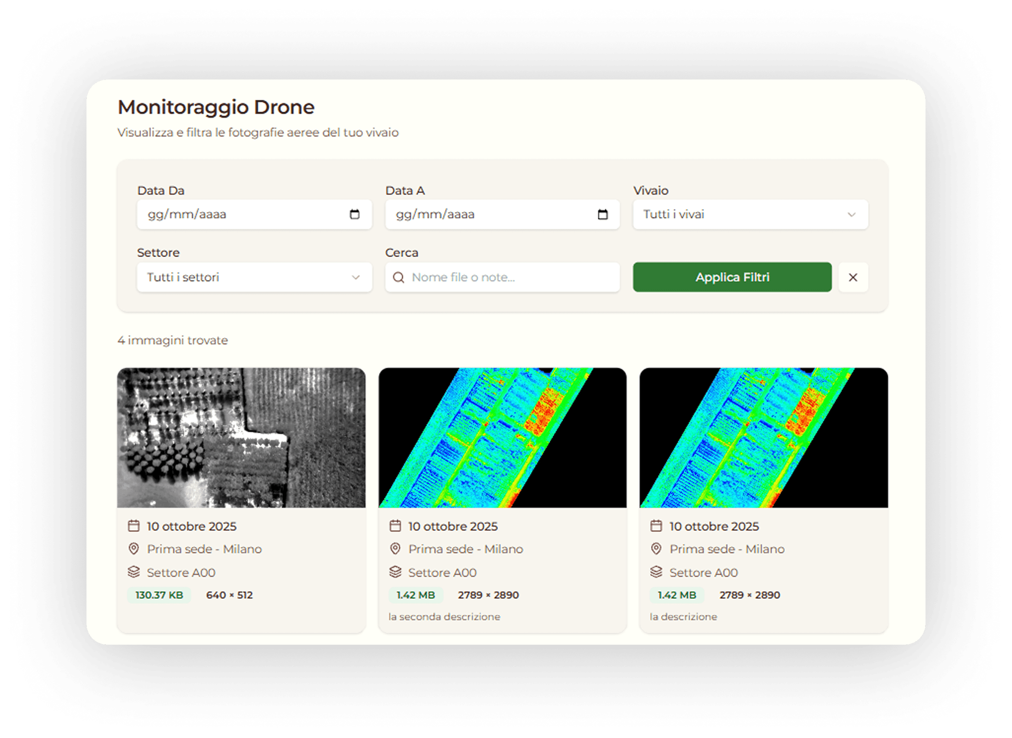Click calendar icon on the third image card
1012x738 pixels.
pyautogui.click(x=656, y=526)
